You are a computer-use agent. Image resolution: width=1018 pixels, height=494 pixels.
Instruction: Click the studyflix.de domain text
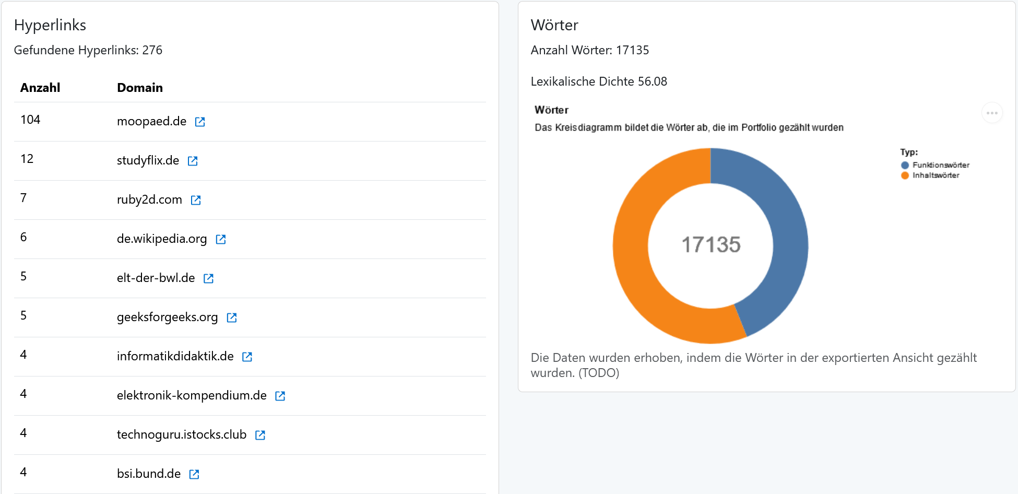(148, 160)
